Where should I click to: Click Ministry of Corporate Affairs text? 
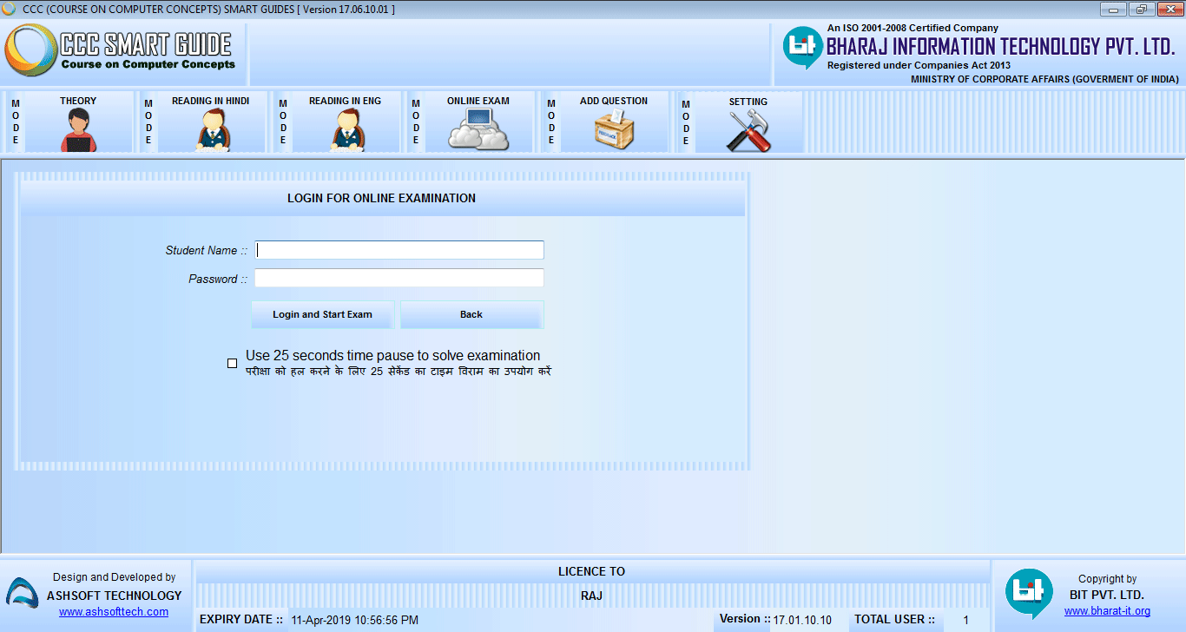pos(1044,79)
